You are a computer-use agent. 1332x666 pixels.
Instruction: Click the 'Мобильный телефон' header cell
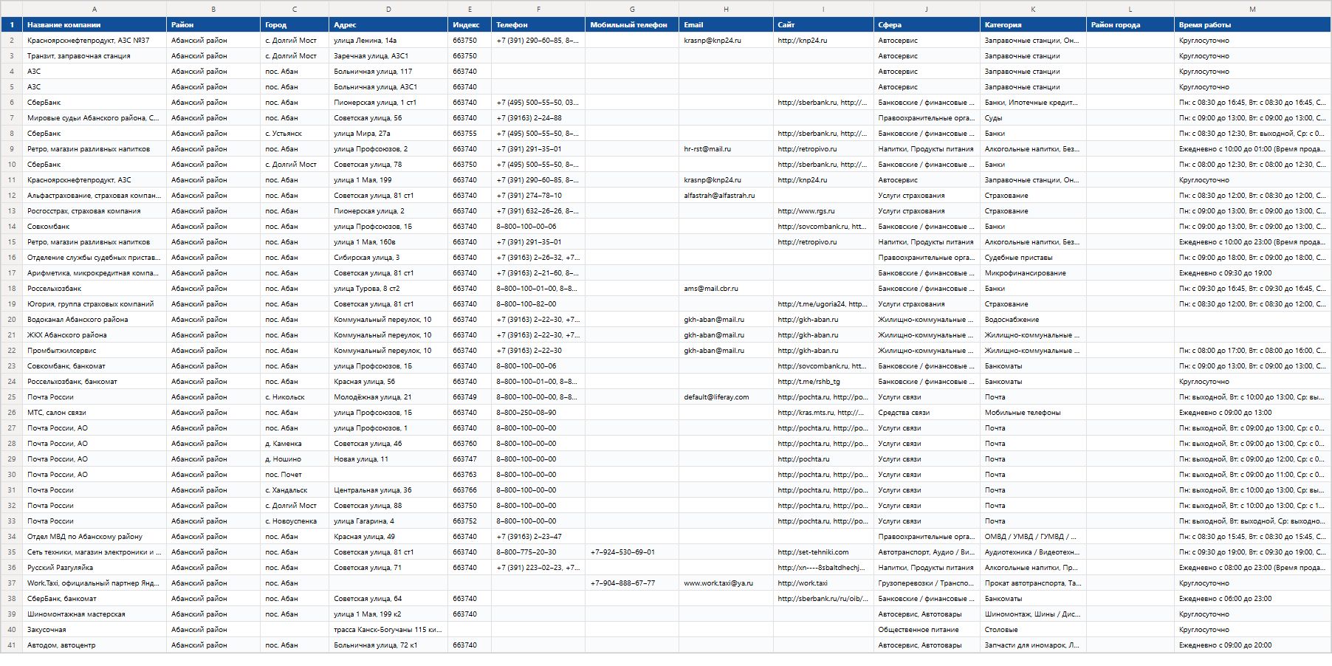632,24
